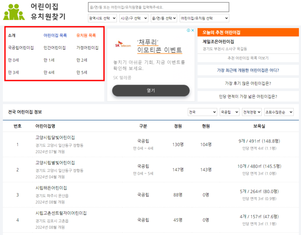Open the 어린이집/유치원 선택 dropdown
Viewport: 301px width, 235px height.
point(204,18)
